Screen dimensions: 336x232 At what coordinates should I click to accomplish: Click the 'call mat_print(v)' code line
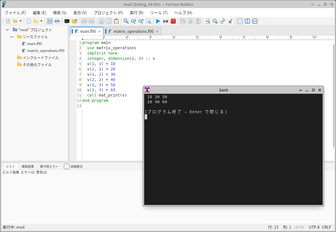[x=107, y=95]
